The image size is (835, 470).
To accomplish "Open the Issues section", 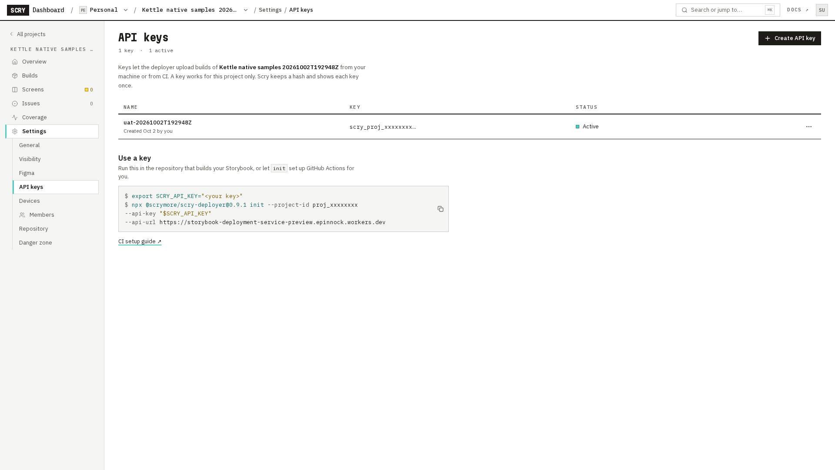I will point(52,104).
